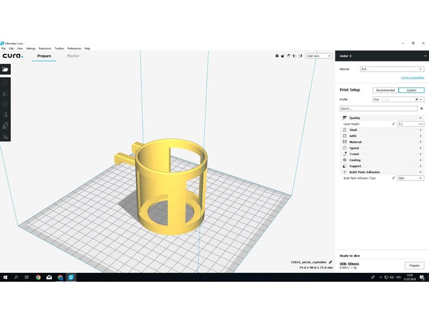Screen dimensions: 429x322
Task: Click the Travel category icon
Action: (x=344, y=154)
